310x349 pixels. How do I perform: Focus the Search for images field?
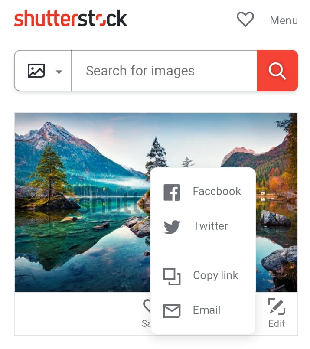164,71
